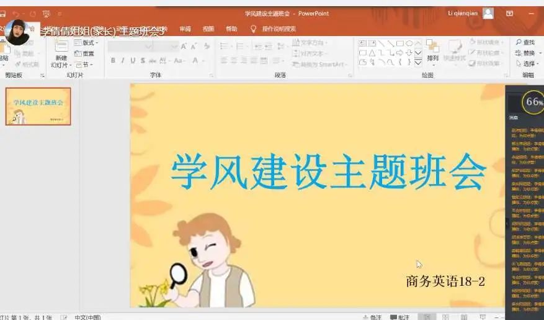Open the Shape Effects (形状效果) dropdown
Viewport: 544px width, 320px height.
486,63
